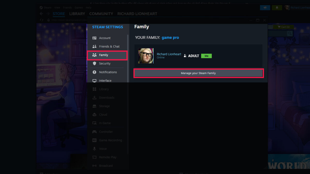Click the store search magnifier icon

click(x=290, y=33)
